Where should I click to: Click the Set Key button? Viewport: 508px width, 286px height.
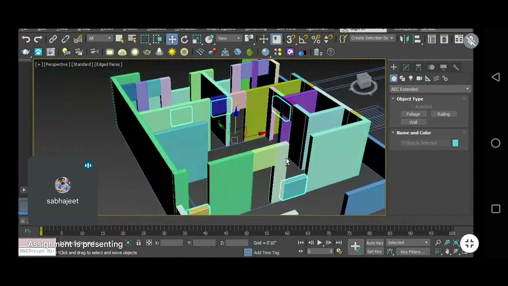tap(374, 251)
